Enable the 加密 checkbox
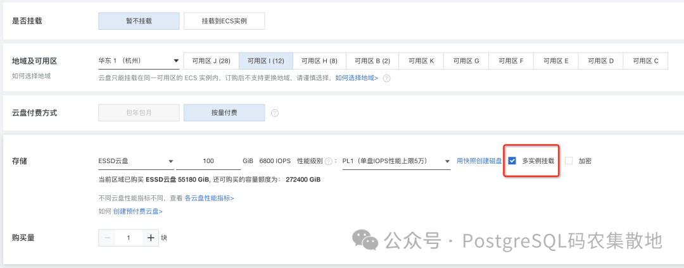The height and width of the screenshot is (268, 684). pos(569,161)
